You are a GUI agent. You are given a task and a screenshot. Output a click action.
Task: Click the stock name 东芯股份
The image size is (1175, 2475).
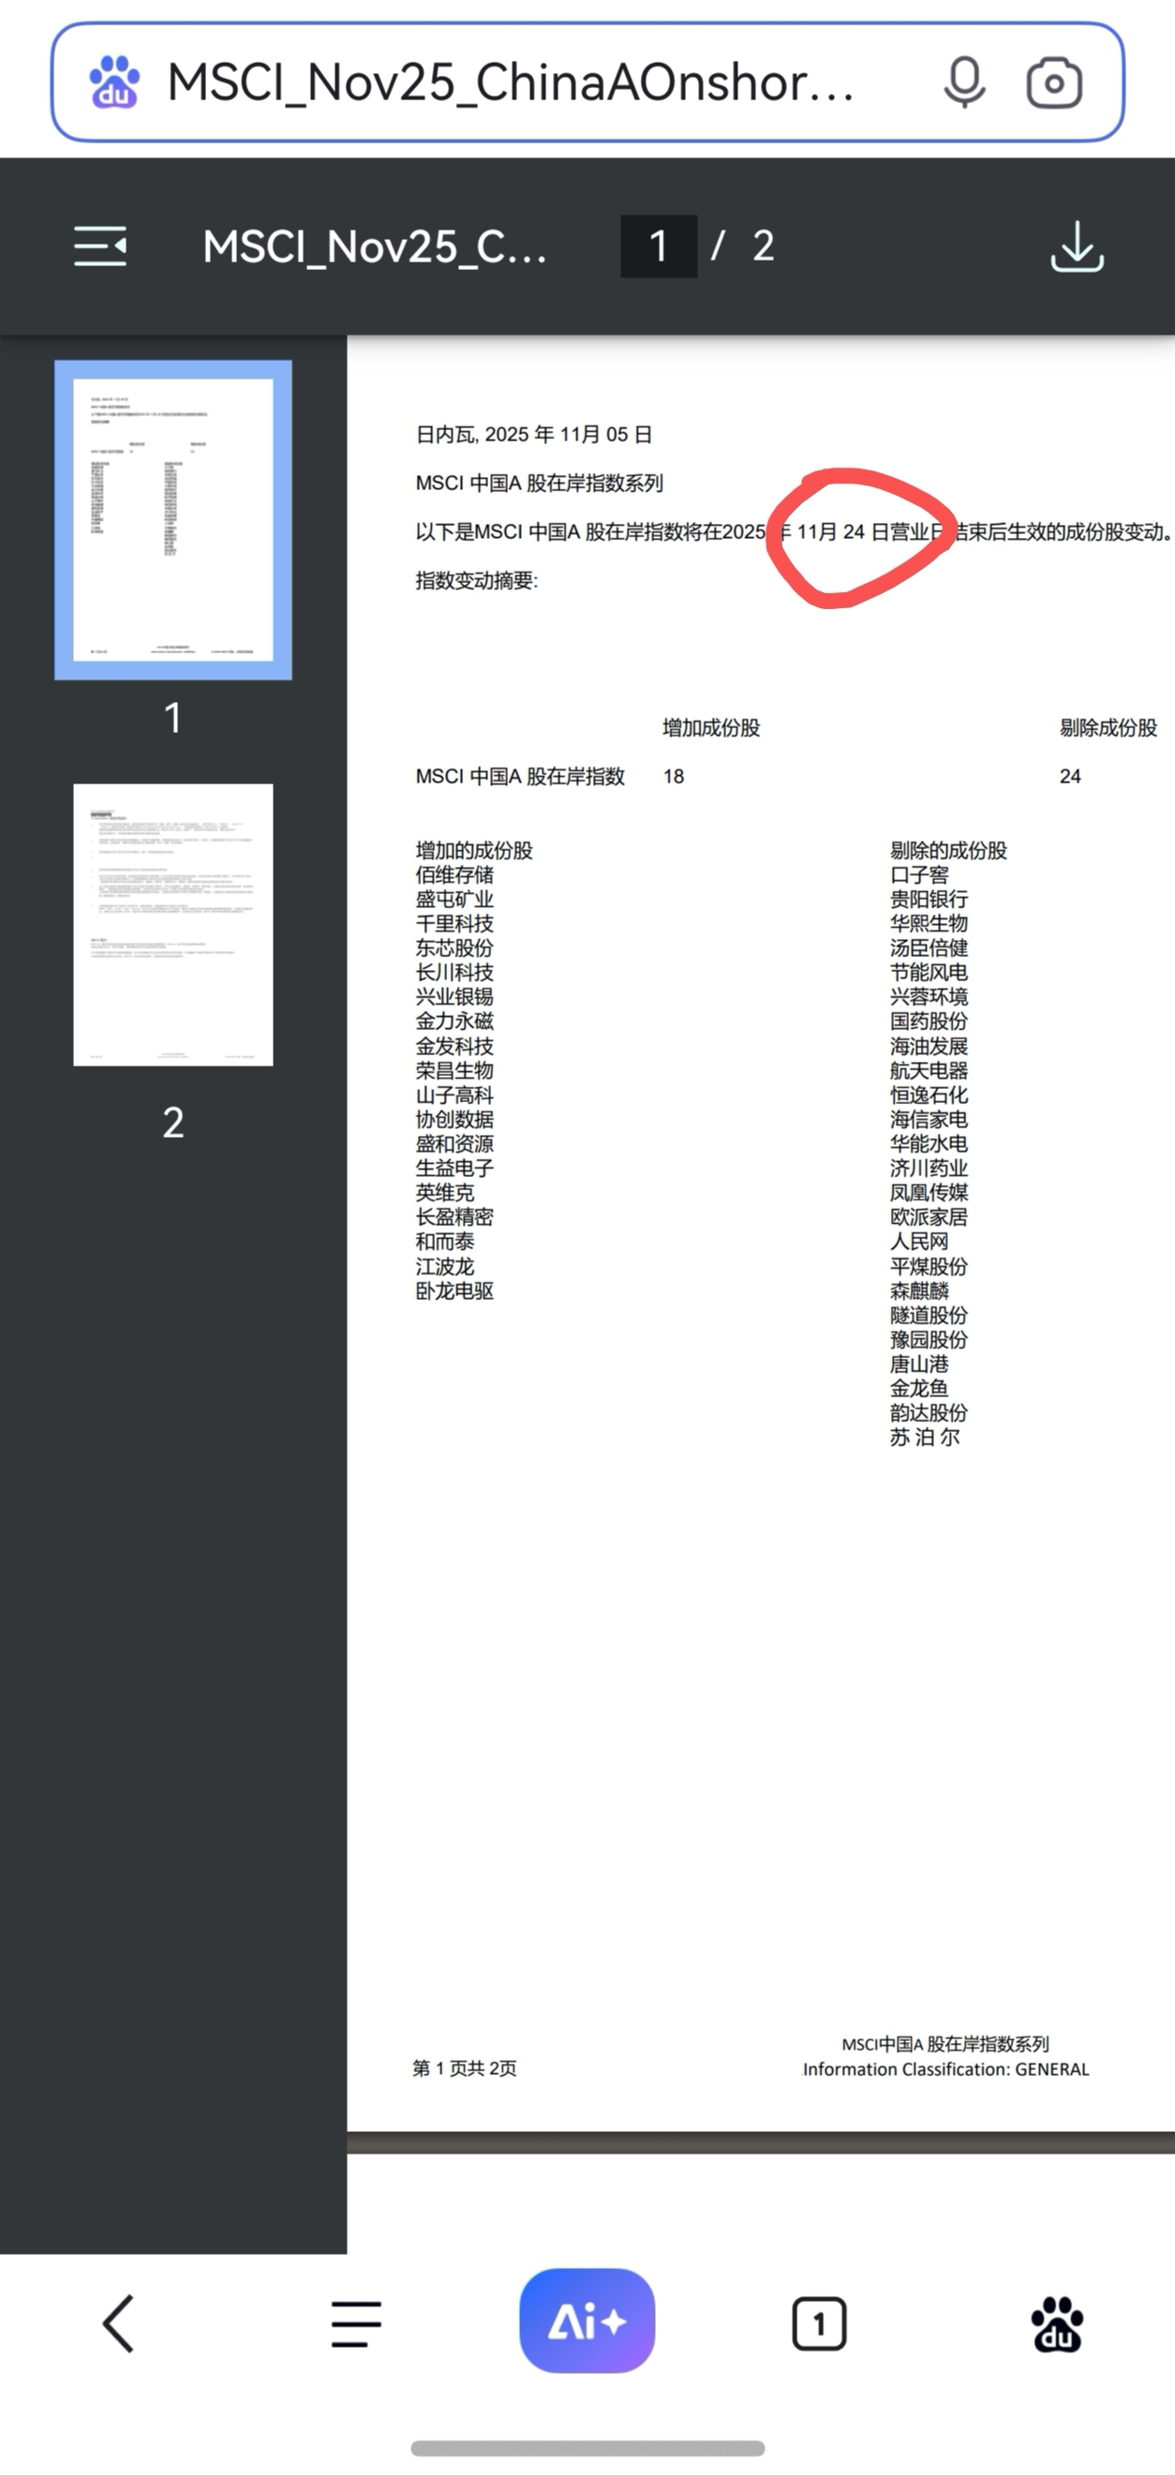454,947
